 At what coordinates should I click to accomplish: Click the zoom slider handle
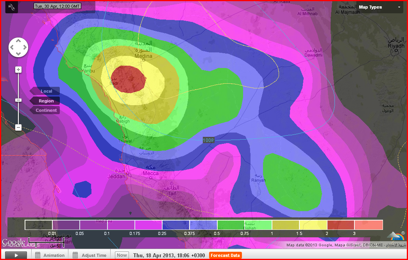[18, 100]
